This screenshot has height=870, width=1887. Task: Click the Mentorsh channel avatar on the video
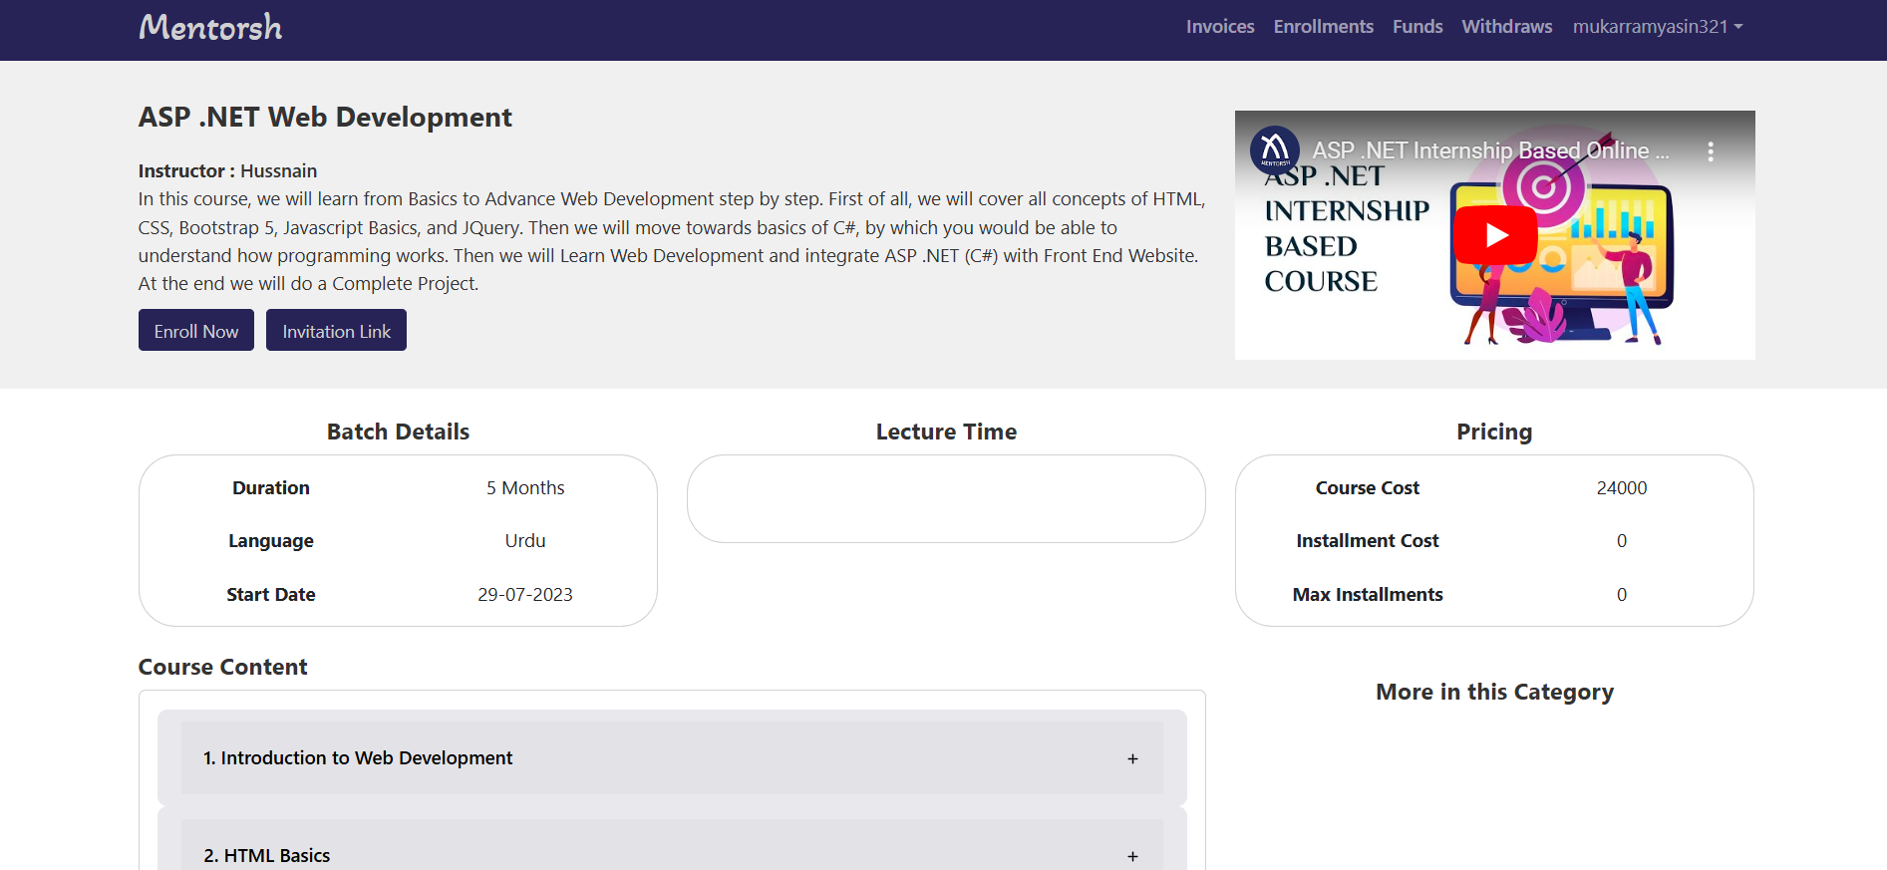click(x=1274, y=150)
